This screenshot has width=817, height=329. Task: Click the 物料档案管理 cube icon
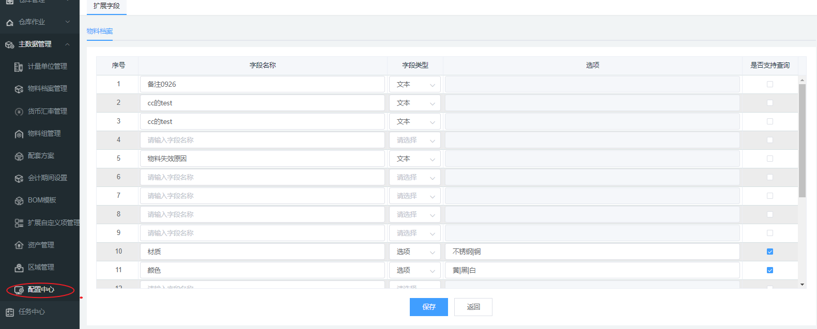tap(19, 89)
